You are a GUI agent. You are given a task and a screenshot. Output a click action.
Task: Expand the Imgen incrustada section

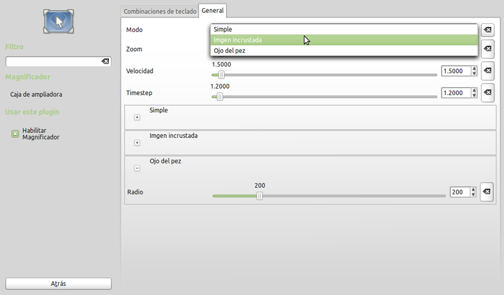tap(137, 143)
